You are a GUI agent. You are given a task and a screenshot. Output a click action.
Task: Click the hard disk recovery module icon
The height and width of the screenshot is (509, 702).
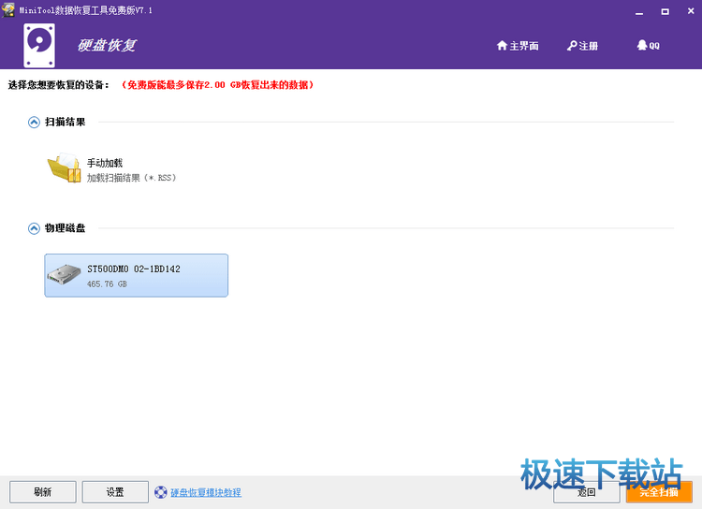(39, 45)
